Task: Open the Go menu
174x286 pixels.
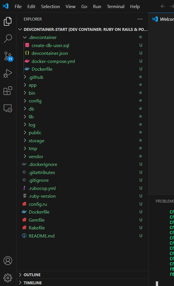Action: (84, 6)
